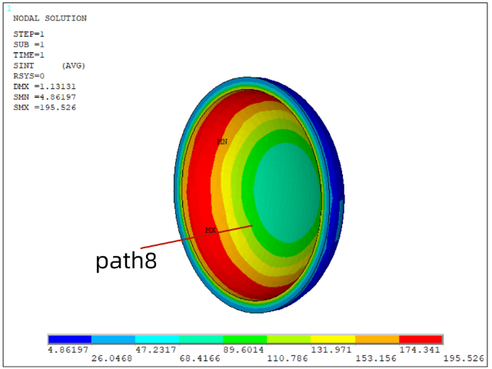This screenshot has width=492, height=369.
Task: Click the TIME=1 text line
Action: [29, 55]
